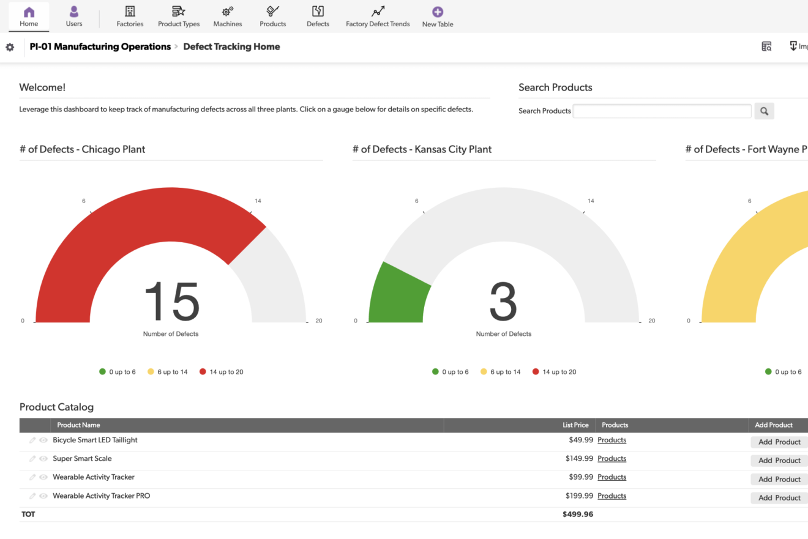The width and height of the screenshot is (808, 539).
Task: Click the search magnifier button
Action: coord(764,111)
